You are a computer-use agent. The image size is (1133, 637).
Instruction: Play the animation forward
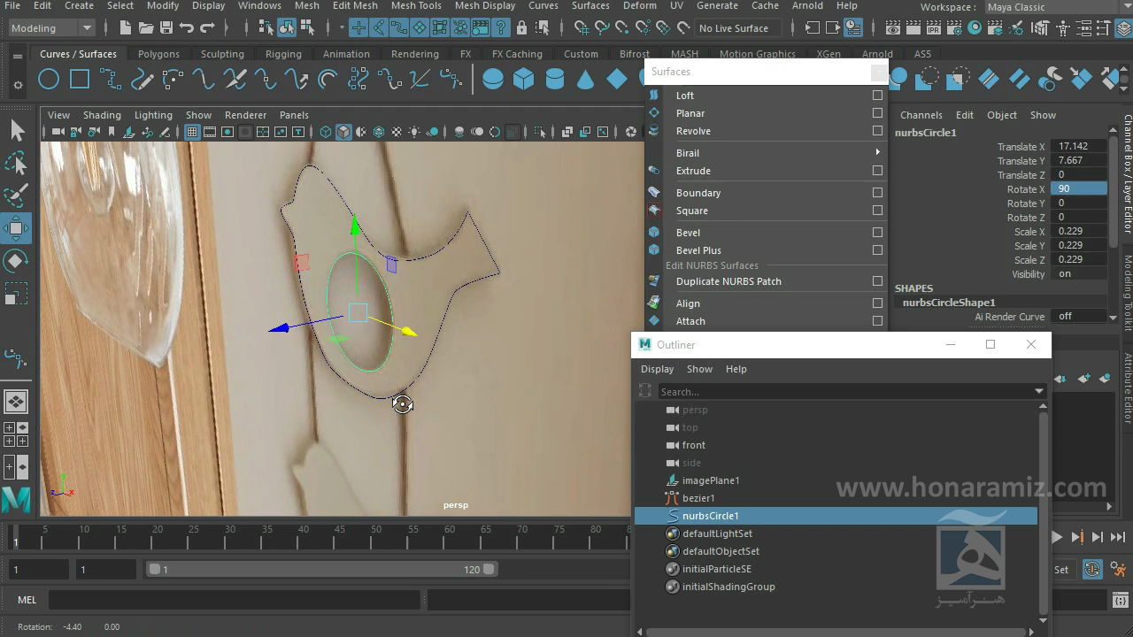(x=1056, y=537)
